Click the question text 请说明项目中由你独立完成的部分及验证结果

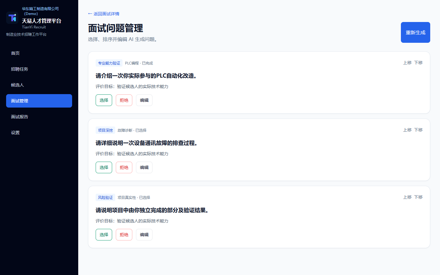coord(152,210)
